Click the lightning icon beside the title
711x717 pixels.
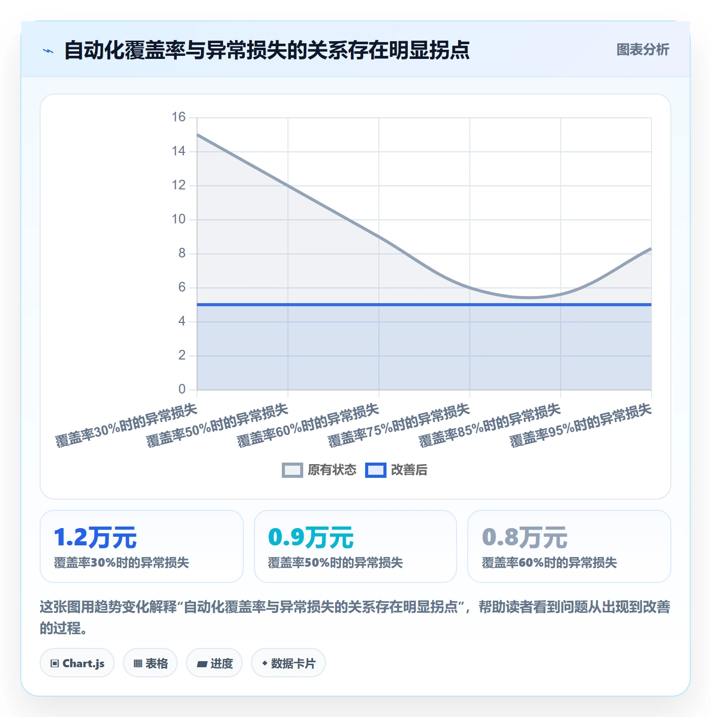pyautogui.click(x=48, y=51)
